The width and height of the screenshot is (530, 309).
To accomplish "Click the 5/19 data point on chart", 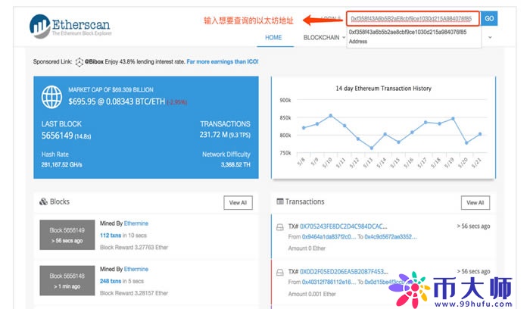I will pos(453,119).
